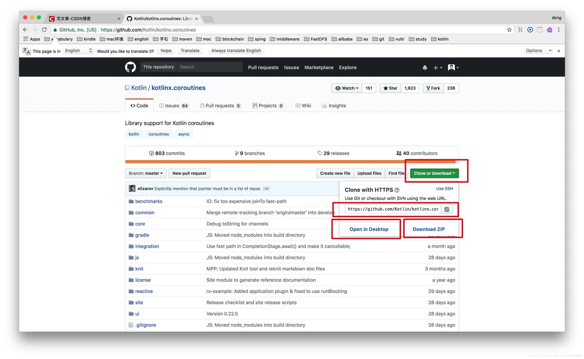
Task: Open the 29 releases link
Action: pyautogui.click(x=333, y=153)
